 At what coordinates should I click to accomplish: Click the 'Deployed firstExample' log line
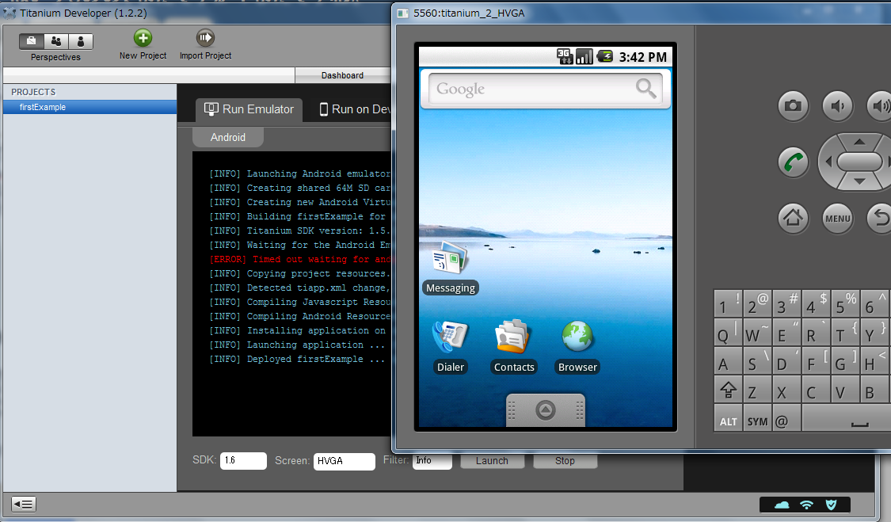tap(297, 360)
